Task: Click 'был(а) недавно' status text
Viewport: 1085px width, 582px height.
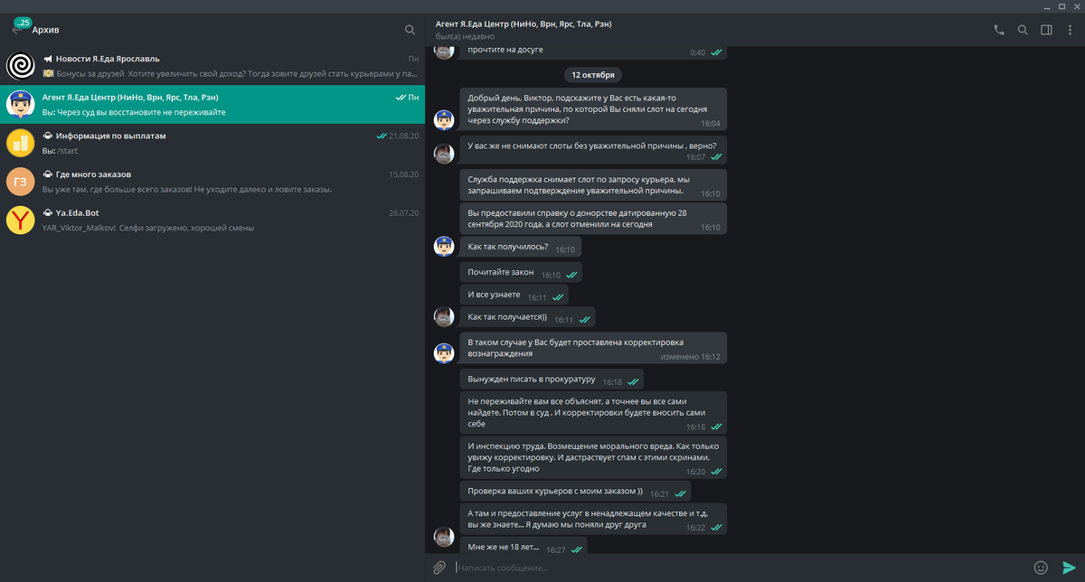Action: (465, 36)
